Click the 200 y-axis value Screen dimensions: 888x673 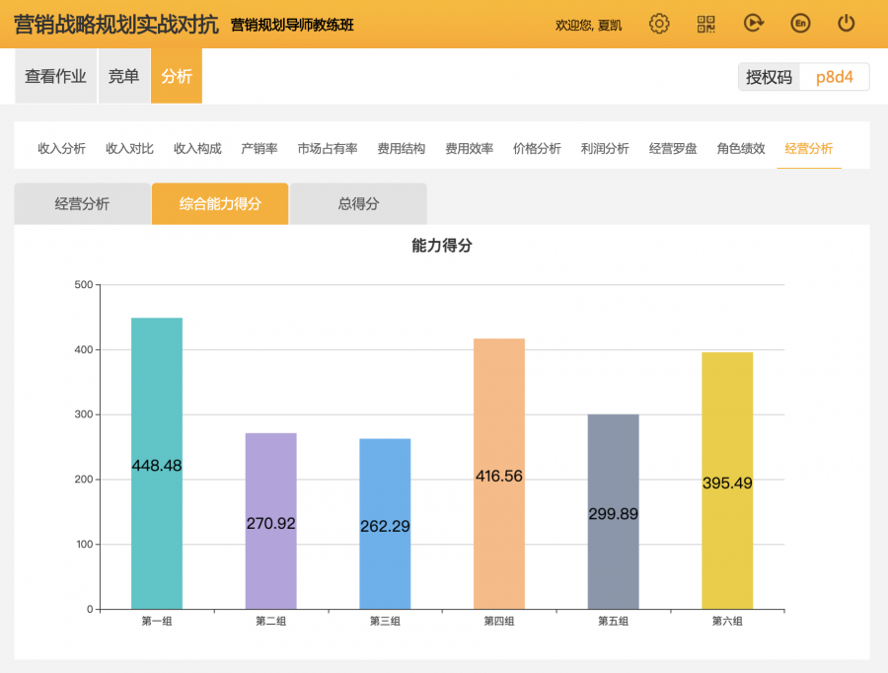point(84,480)
